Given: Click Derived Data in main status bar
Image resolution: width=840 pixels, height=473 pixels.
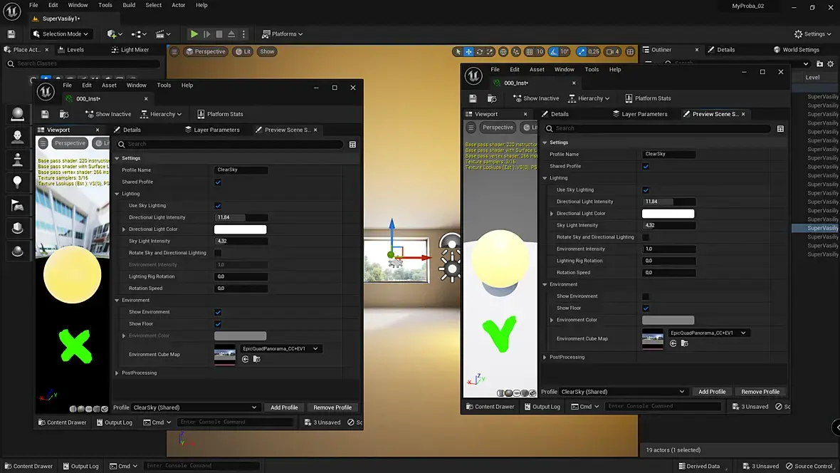Looking at the screenshot, I should (699, 466).
